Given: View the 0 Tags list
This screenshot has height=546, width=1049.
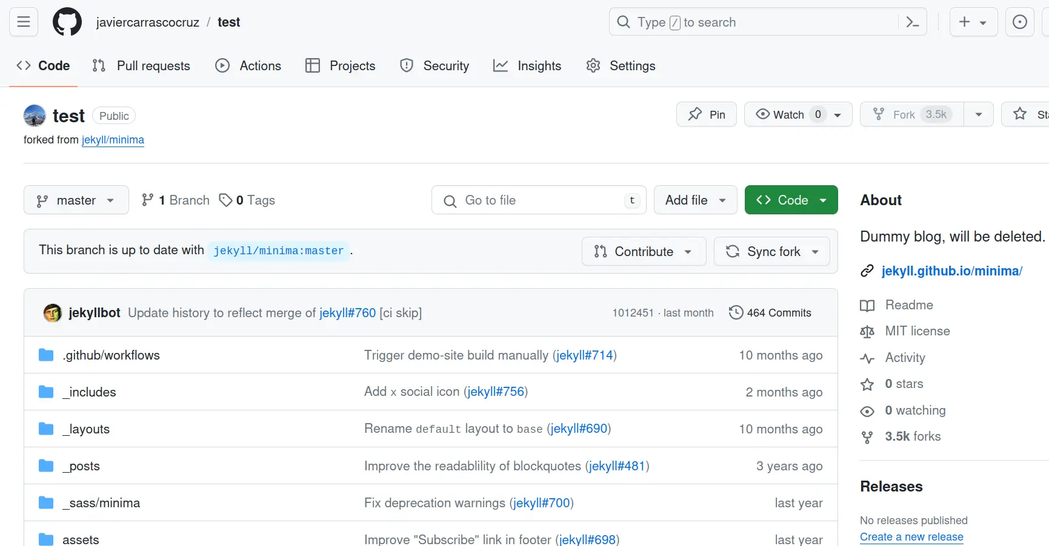Looking at the screenshot, I should (x=247, y=200).
